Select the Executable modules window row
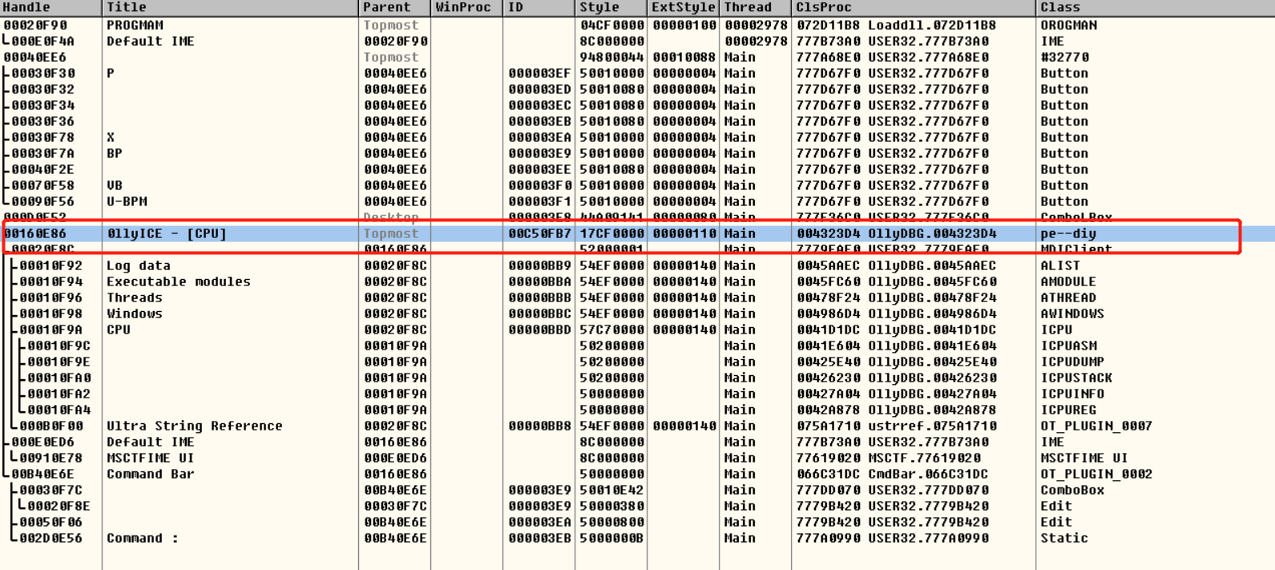Screen dimensions: 1275x570 point(637,281)
